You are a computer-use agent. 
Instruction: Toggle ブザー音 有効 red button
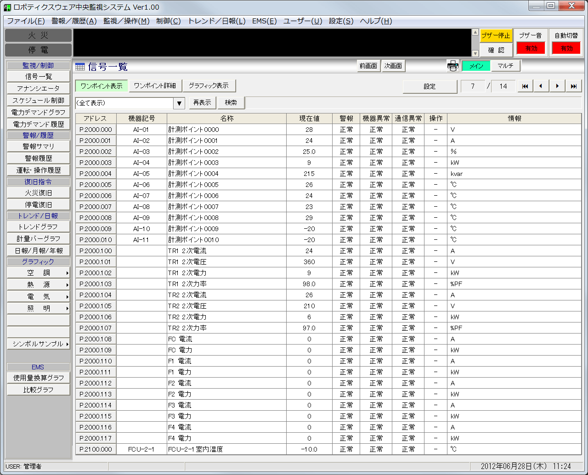point(531,48)
